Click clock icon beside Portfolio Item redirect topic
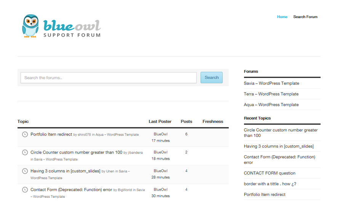The width and height of the screenshot is (343, 202). click(x=25, y=134)
